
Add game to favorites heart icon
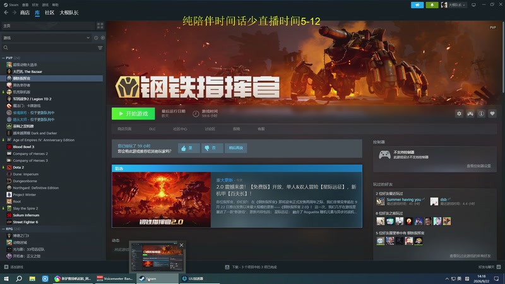[x=492, y=114]
